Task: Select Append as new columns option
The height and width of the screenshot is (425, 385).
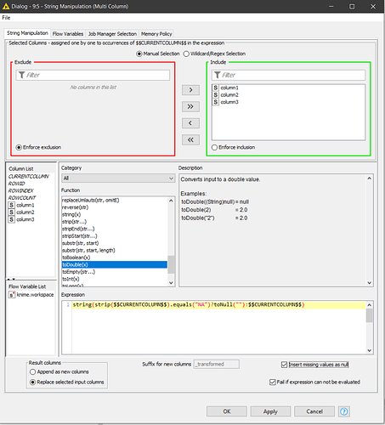Action: click(32, 371)
